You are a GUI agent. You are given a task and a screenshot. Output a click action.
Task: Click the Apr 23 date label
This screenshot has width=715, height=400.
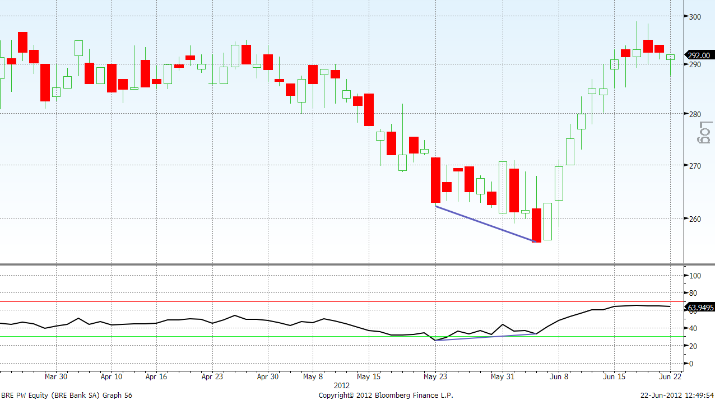pos(212,376)
